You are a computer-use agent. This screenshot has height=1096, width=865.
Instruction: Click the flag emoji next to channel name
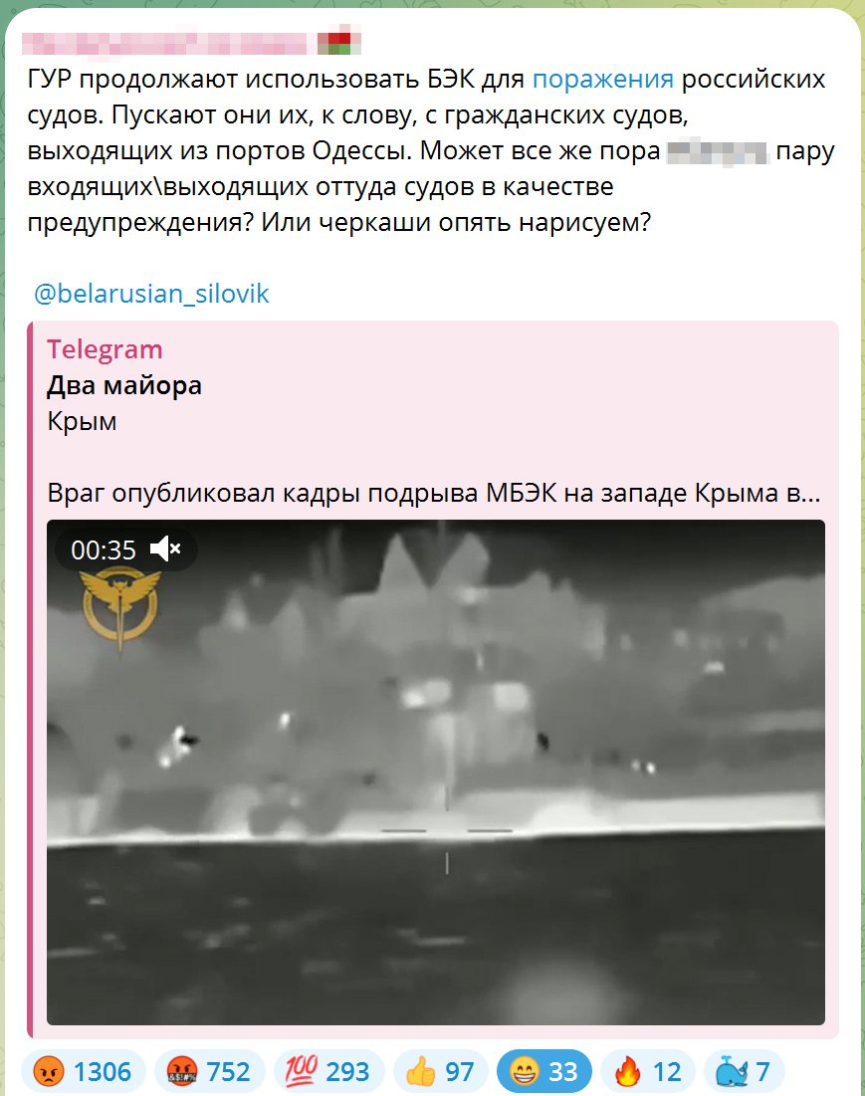pyautogui.click(x=338, y=43)
